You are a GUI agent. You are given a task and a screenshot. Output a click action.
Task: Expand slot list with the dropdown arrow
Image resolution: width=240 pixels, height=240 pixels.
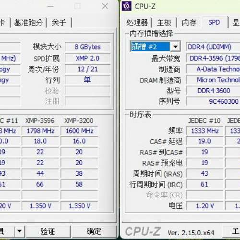tap(175, 47)
